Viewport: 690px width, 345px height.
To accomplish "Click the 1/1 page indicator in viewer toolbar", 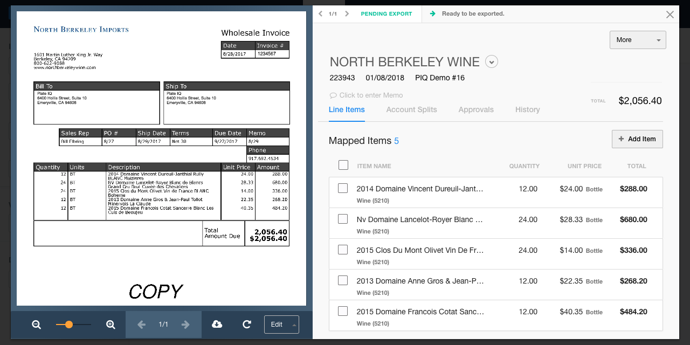I will [163, 325].
